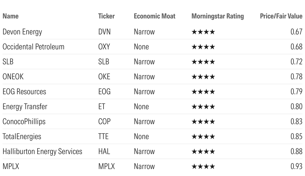Sort by the Ticker column header
Screen dimensions: 305x176
click(106, 16)
